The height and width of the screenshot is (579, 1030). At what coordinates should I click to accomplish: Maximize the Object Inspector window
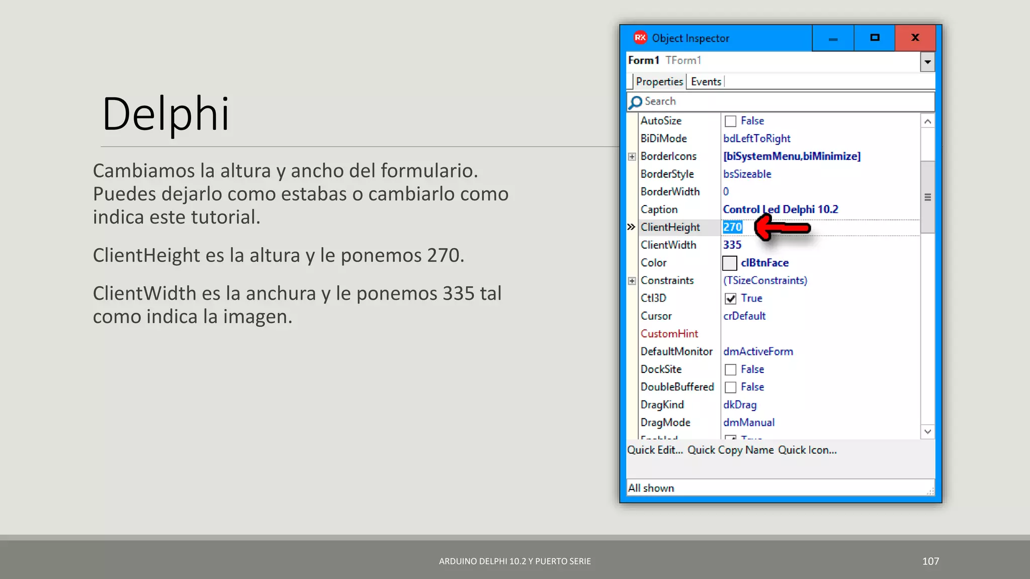click(x=875, y=38)
